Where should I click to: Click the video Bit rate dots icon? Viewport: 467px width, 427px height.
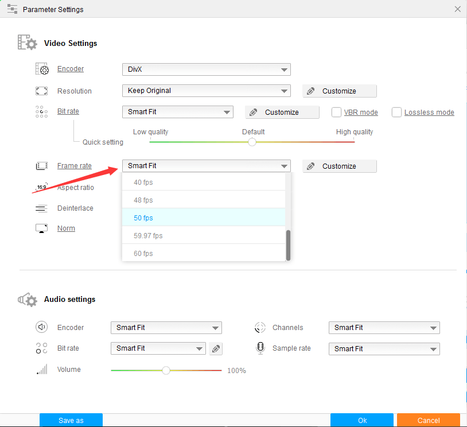(x=41, y=112)
